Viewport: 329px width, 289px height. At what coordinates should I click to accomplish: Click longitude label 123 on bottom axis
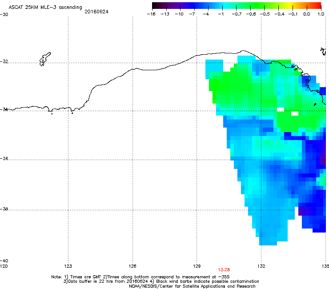pos(68,266)
